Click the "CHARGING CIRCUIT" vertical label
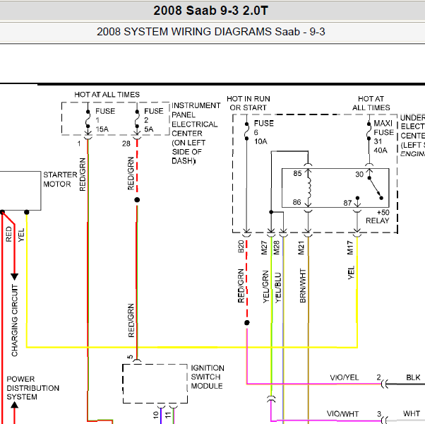 point(14,320)
